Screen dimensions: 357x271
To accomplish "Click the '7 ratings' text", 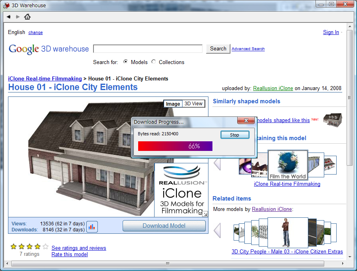I will click(30, 254).
